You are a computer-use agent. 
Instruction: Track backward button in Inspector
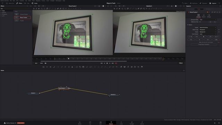197,37
